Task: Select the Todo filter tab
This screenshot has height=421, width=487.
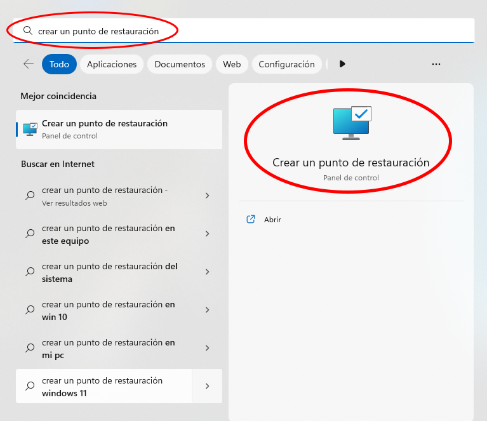Action: [59, 64]
